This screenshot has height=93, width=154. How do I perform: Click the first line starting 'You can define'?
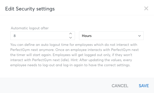[x=74, y=45]
